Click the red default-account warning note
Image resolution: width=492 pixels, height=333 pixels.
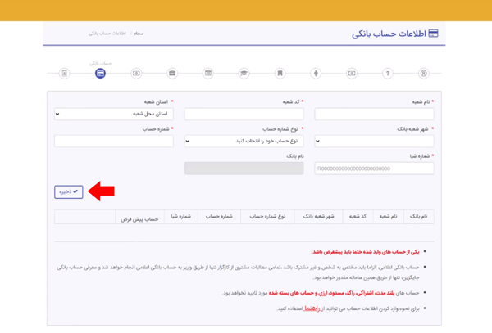coord(365,252)
